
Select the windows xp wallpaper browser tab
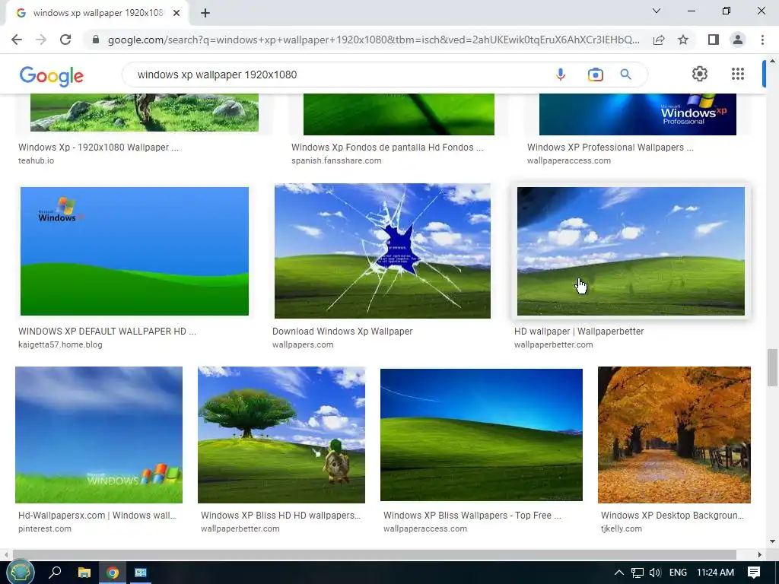point(97,13)
